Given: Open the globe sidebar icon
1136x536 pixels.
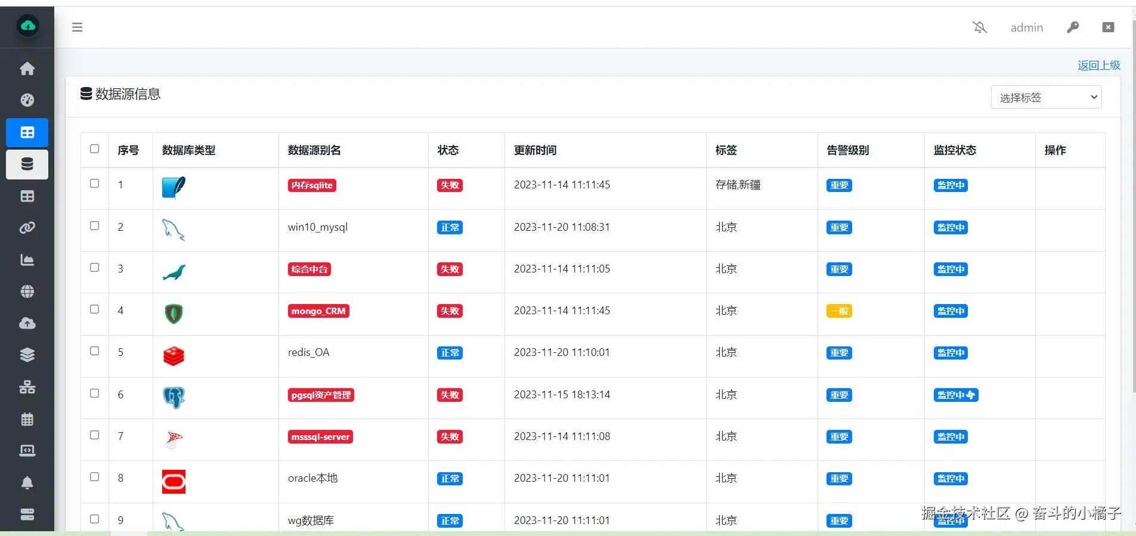Looking at the screenshot, I should click(x=27, y=292).
